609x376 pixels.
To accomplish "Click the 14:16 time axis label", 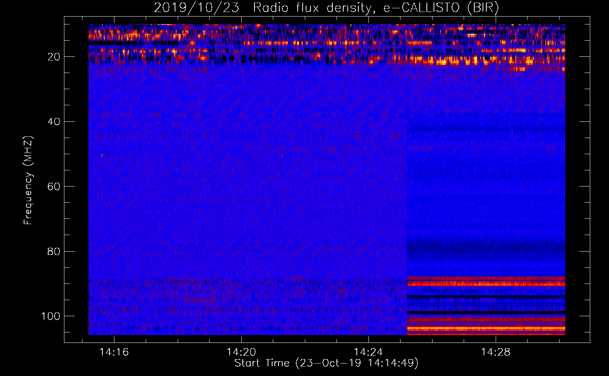I will click(114, 352).
